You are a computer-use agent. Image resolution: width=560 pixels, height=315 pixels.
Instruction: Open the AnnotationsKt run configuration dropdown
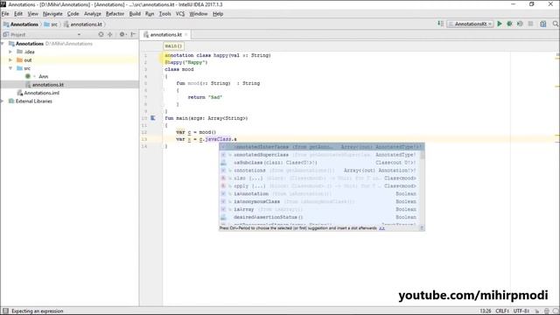tap(471, 24)
